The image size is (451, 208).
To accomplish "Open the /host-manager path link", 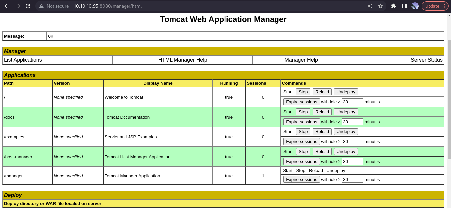I will point(18,157).
